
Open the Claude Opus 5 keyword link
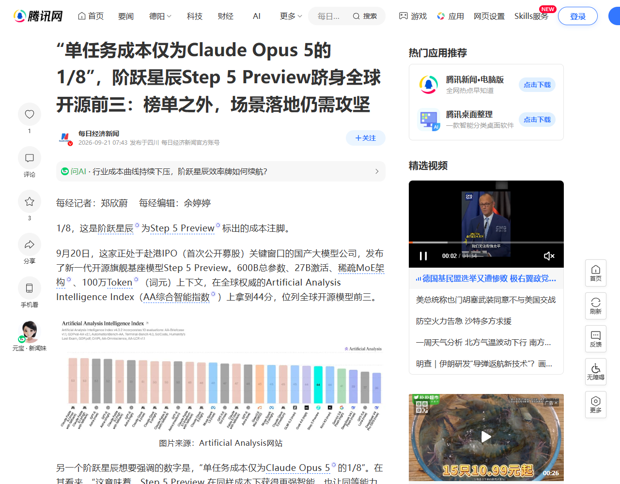click(298, 468)
